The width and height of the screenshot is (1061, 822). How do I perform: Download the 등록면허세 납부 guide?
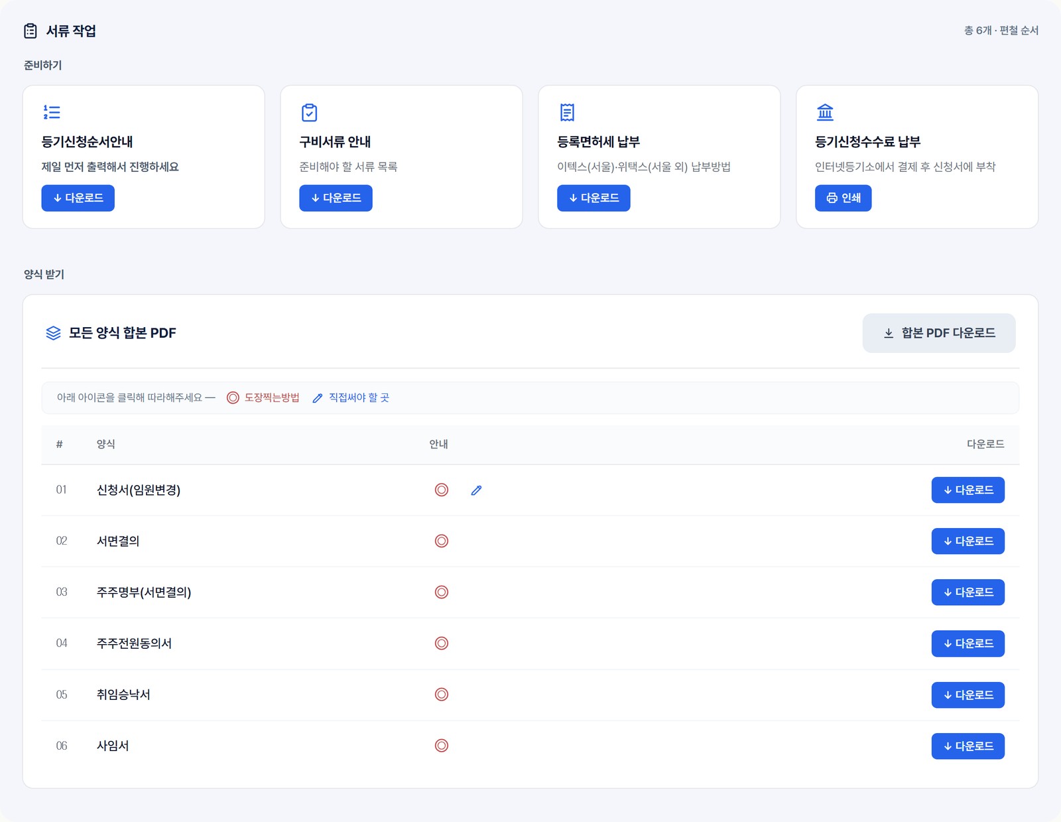[593, 198]
